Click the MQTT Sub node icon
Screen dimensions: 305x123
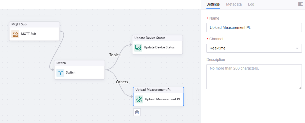pyautogui.click(x=15, y=34)
